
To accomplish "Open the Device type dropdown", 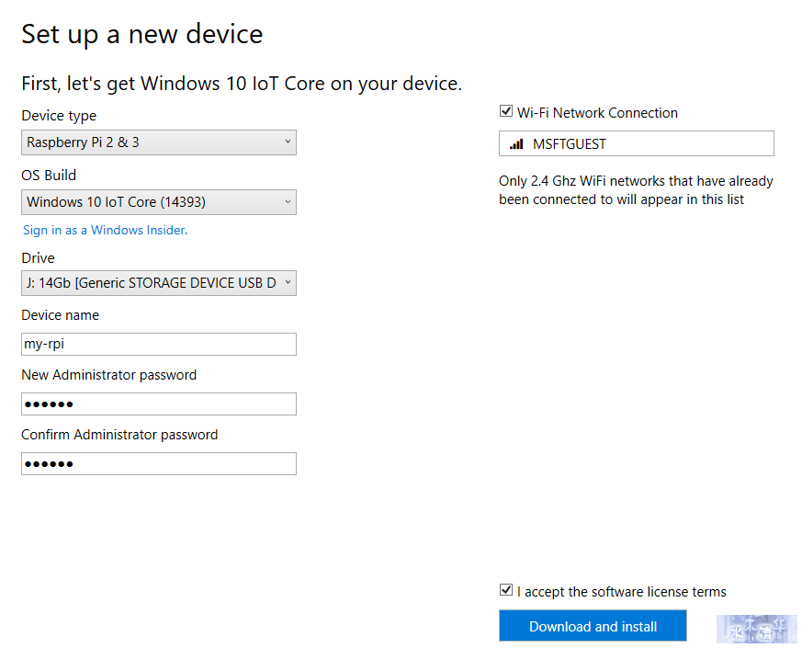I will click(x=159, y=142).
